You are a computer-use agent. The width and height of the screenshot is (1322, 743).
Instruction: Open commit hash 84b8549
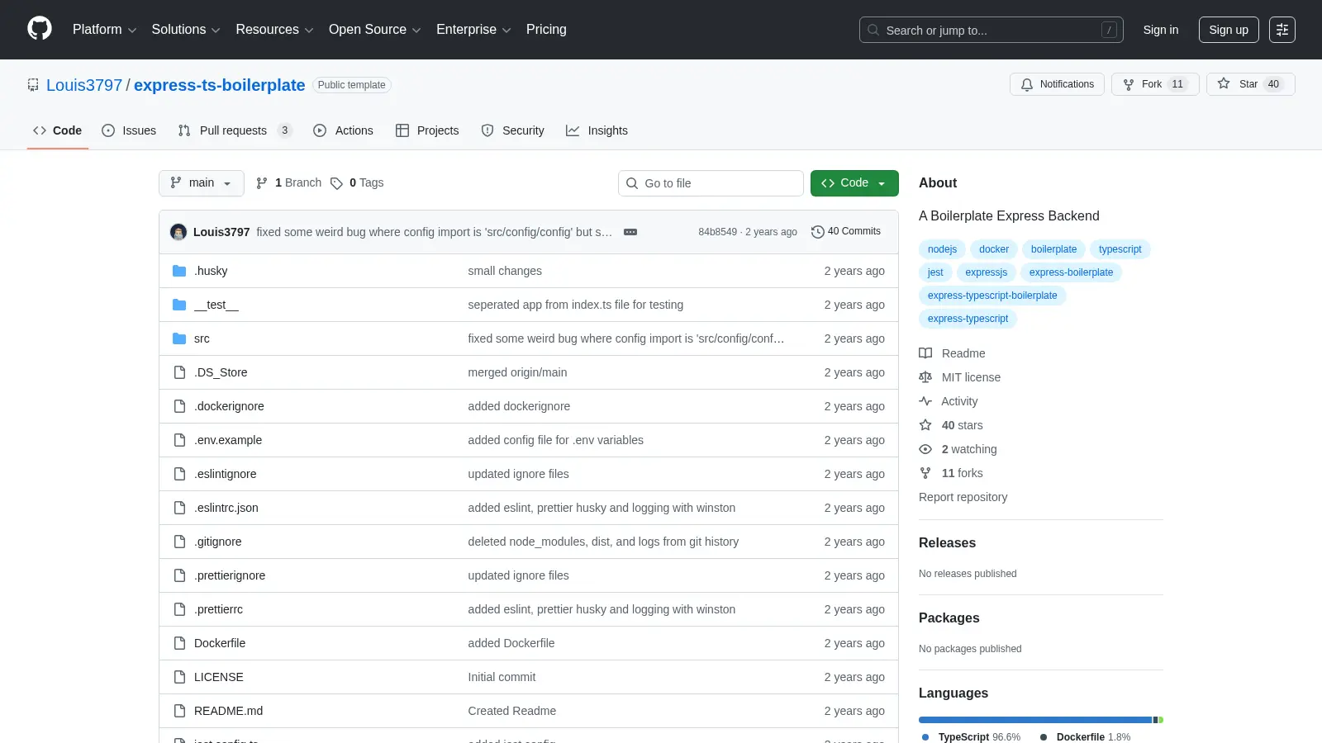coord(717,232)
